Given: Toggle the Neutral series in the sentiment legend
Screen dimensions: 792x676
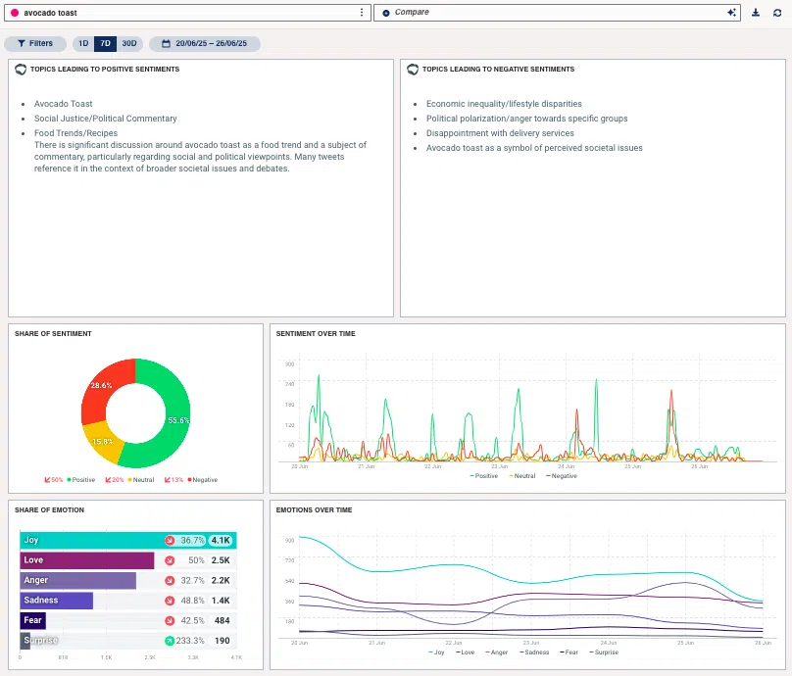Looking at the screenshot, I should click(522, 476).
